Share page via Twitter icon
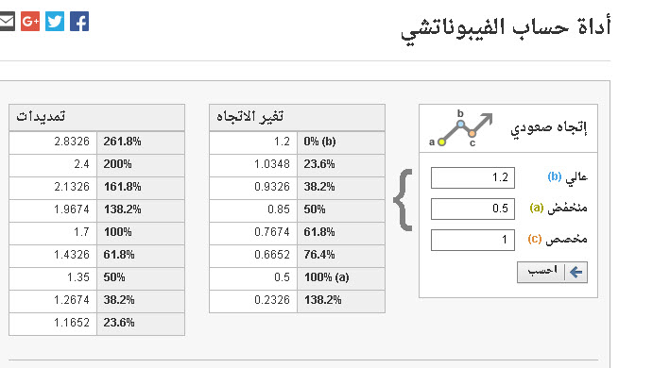653x368 pixels. pyautogui.click(x=55, y=21)
